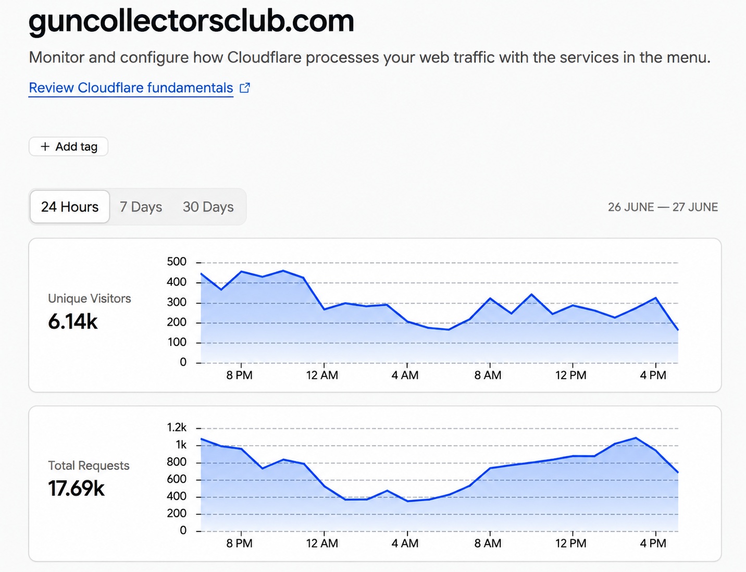Click the Unique Visitors label
Image resolution: width=746 pixels, height=572 pixels.
[x=90, y=299]
